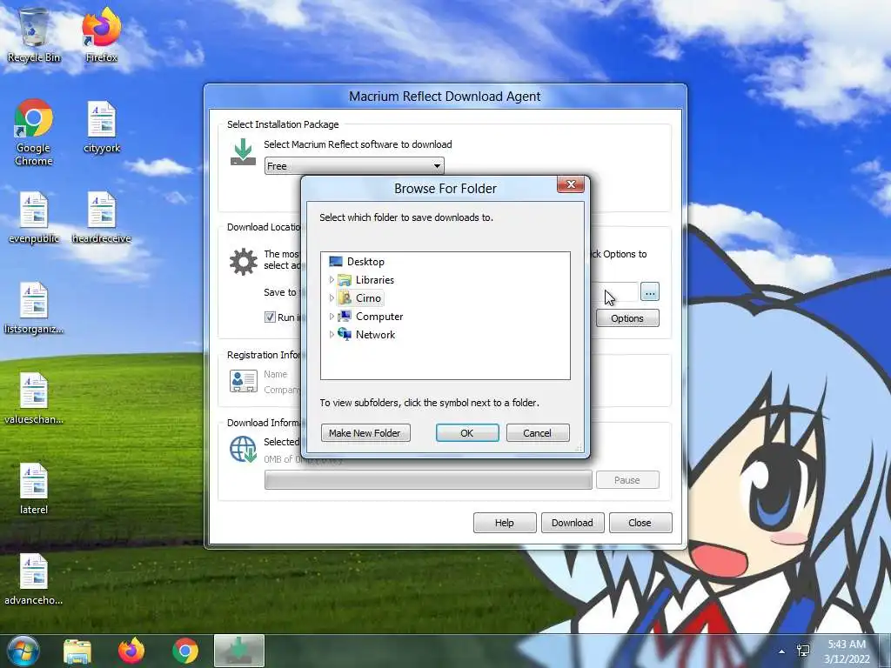Viewport: 891px width, 668px height.
Task: Confirm folder selection with OK
Action: tap(467, 433)
